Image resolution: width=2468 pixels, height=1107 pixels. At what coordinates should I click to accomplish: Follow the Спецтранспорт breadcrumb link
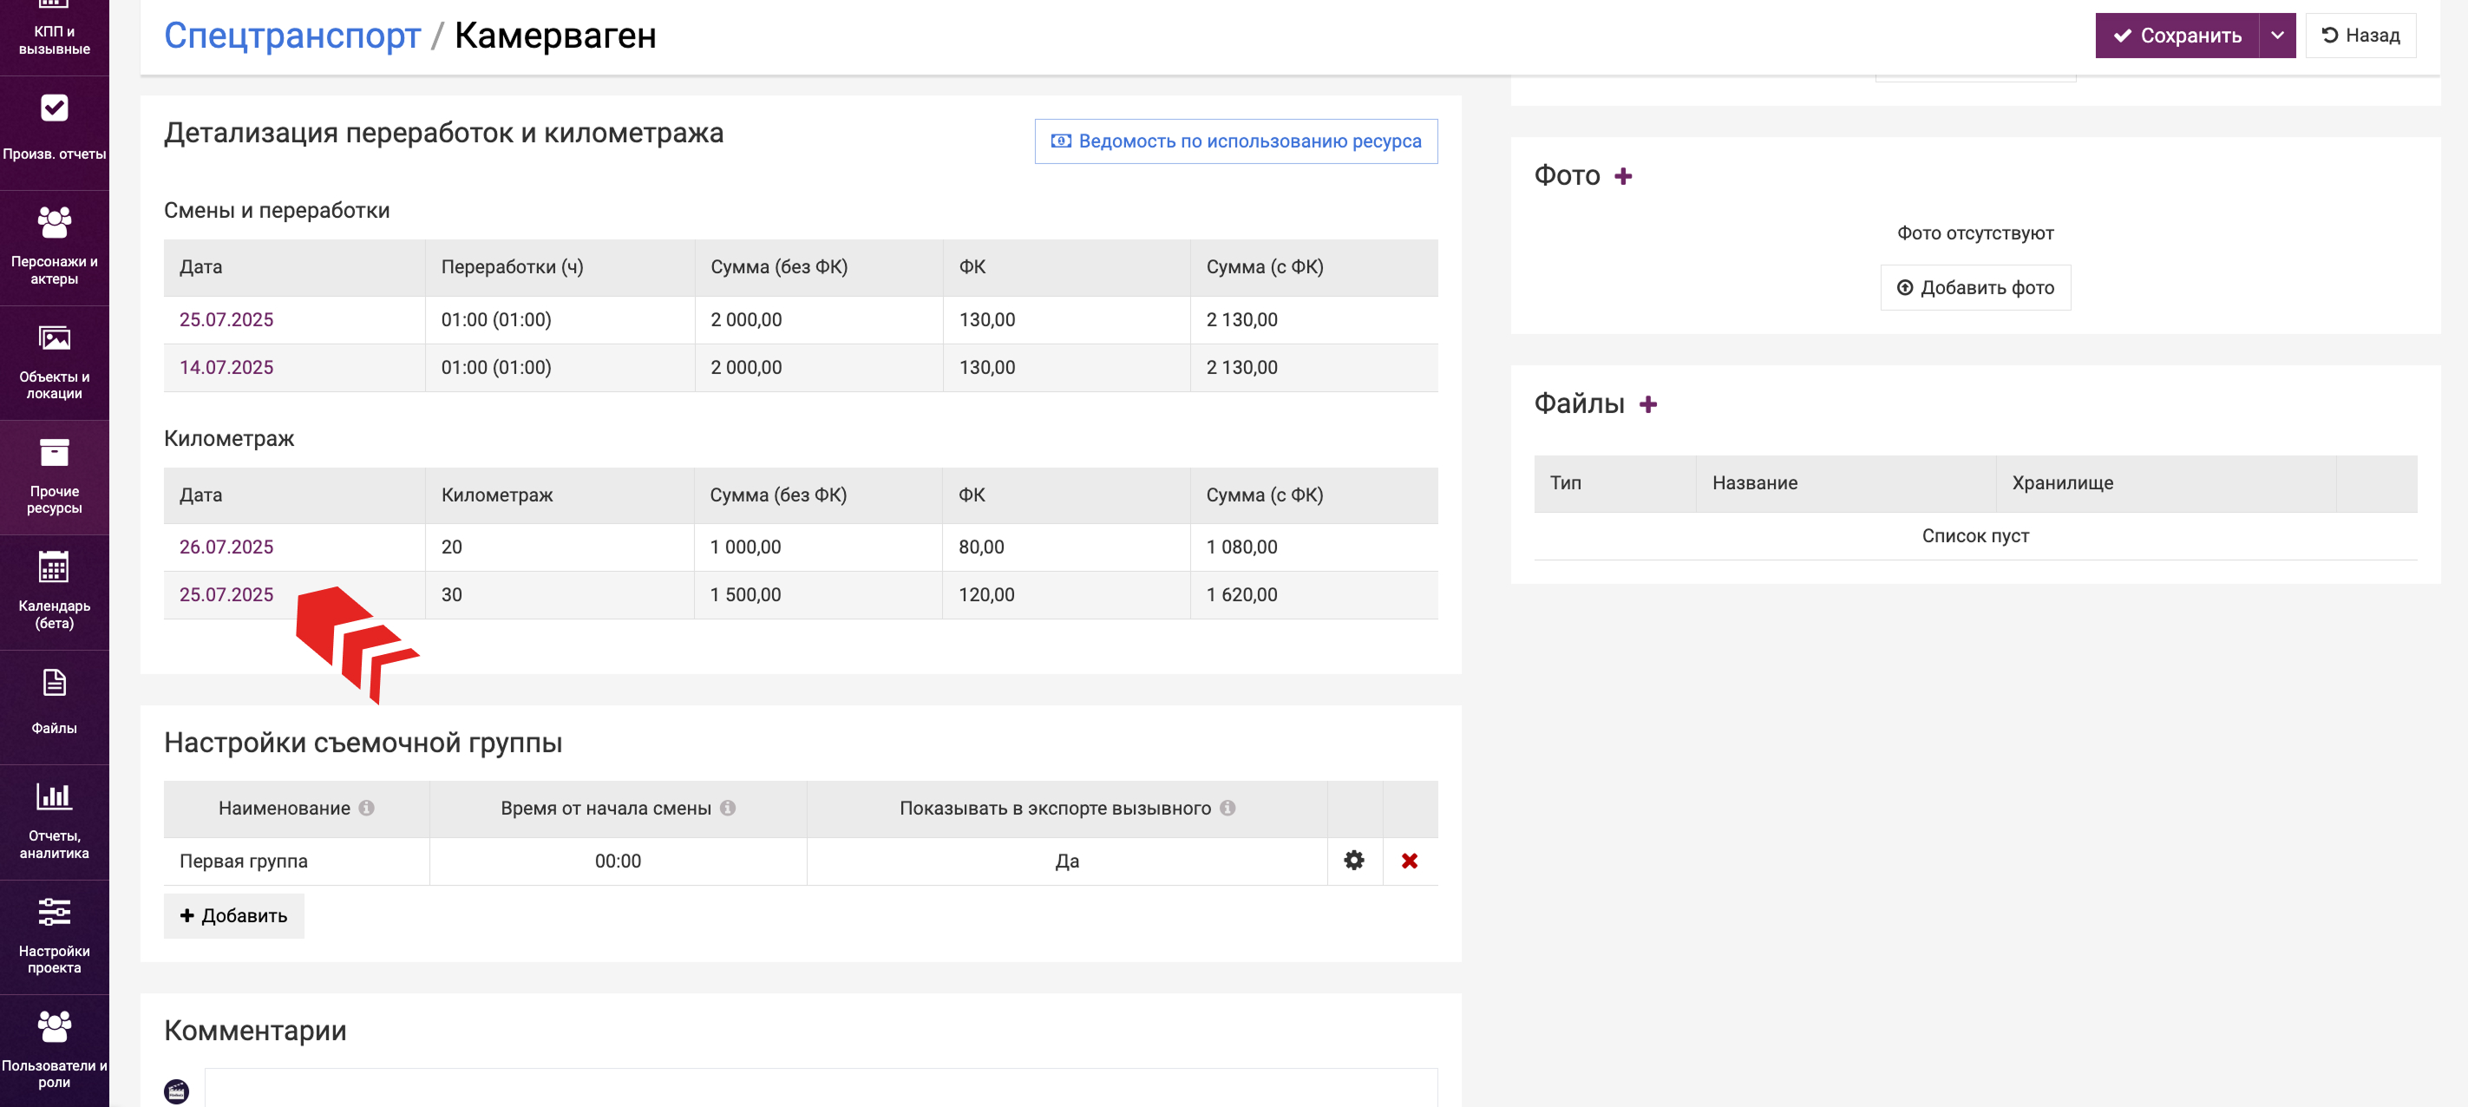pos(292,36)
